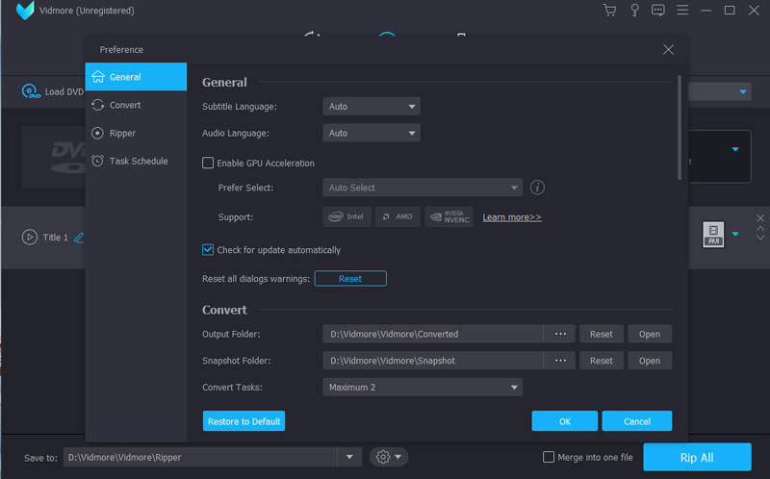
Task: Select the Task Schedule tab
Action: click(x=138, y=161)
